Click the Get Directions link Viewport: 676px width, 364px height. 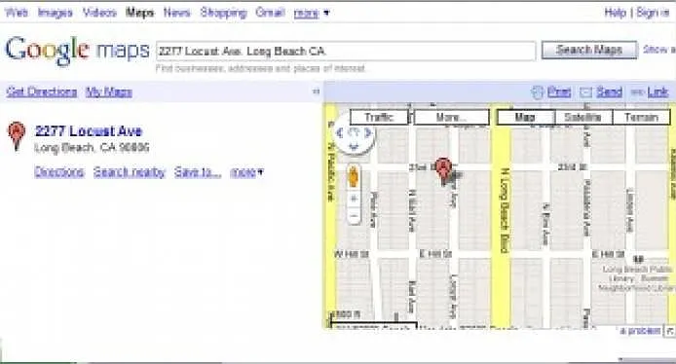tap(42, 91)
